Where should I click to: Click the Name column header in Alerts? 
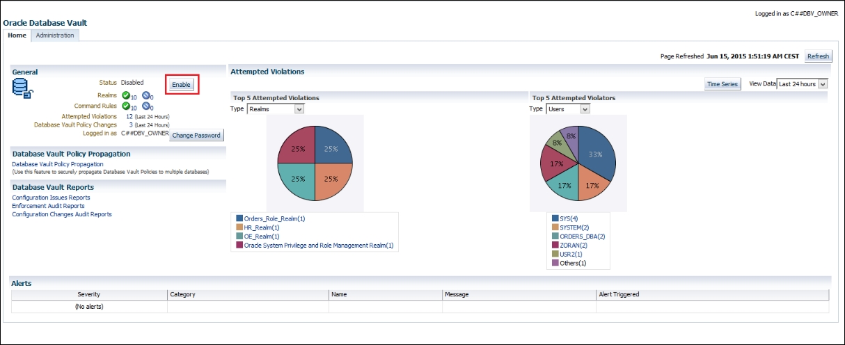pyautogui.click(x=386, y=294)
